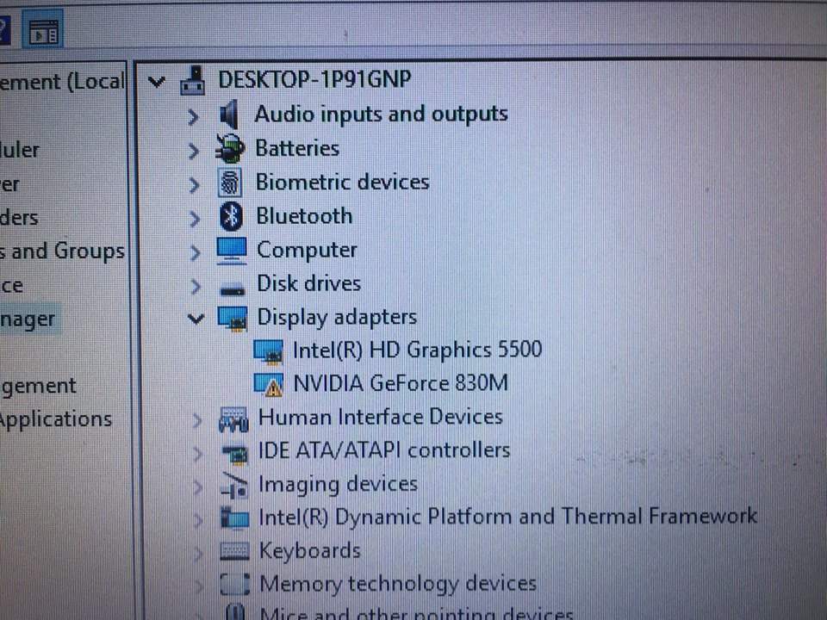
Task: Select NVIDIA GeForce 830M device
Action: pos(401,383)
